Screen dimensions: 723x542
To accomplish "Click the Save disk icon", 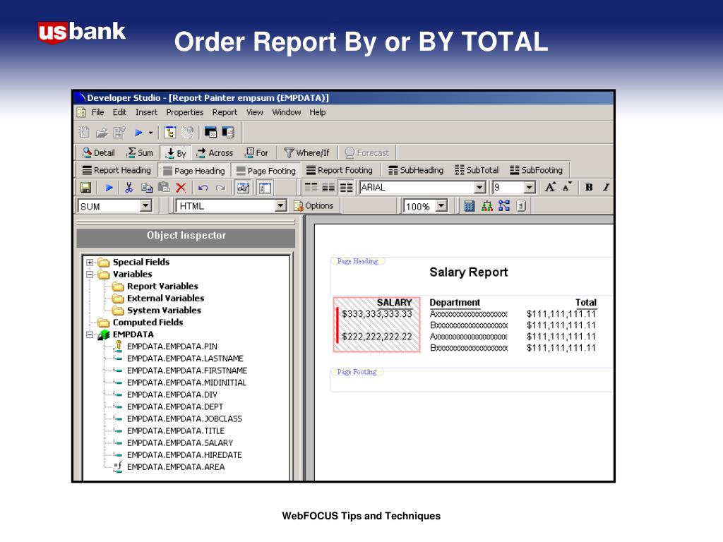I will [85, 188].
